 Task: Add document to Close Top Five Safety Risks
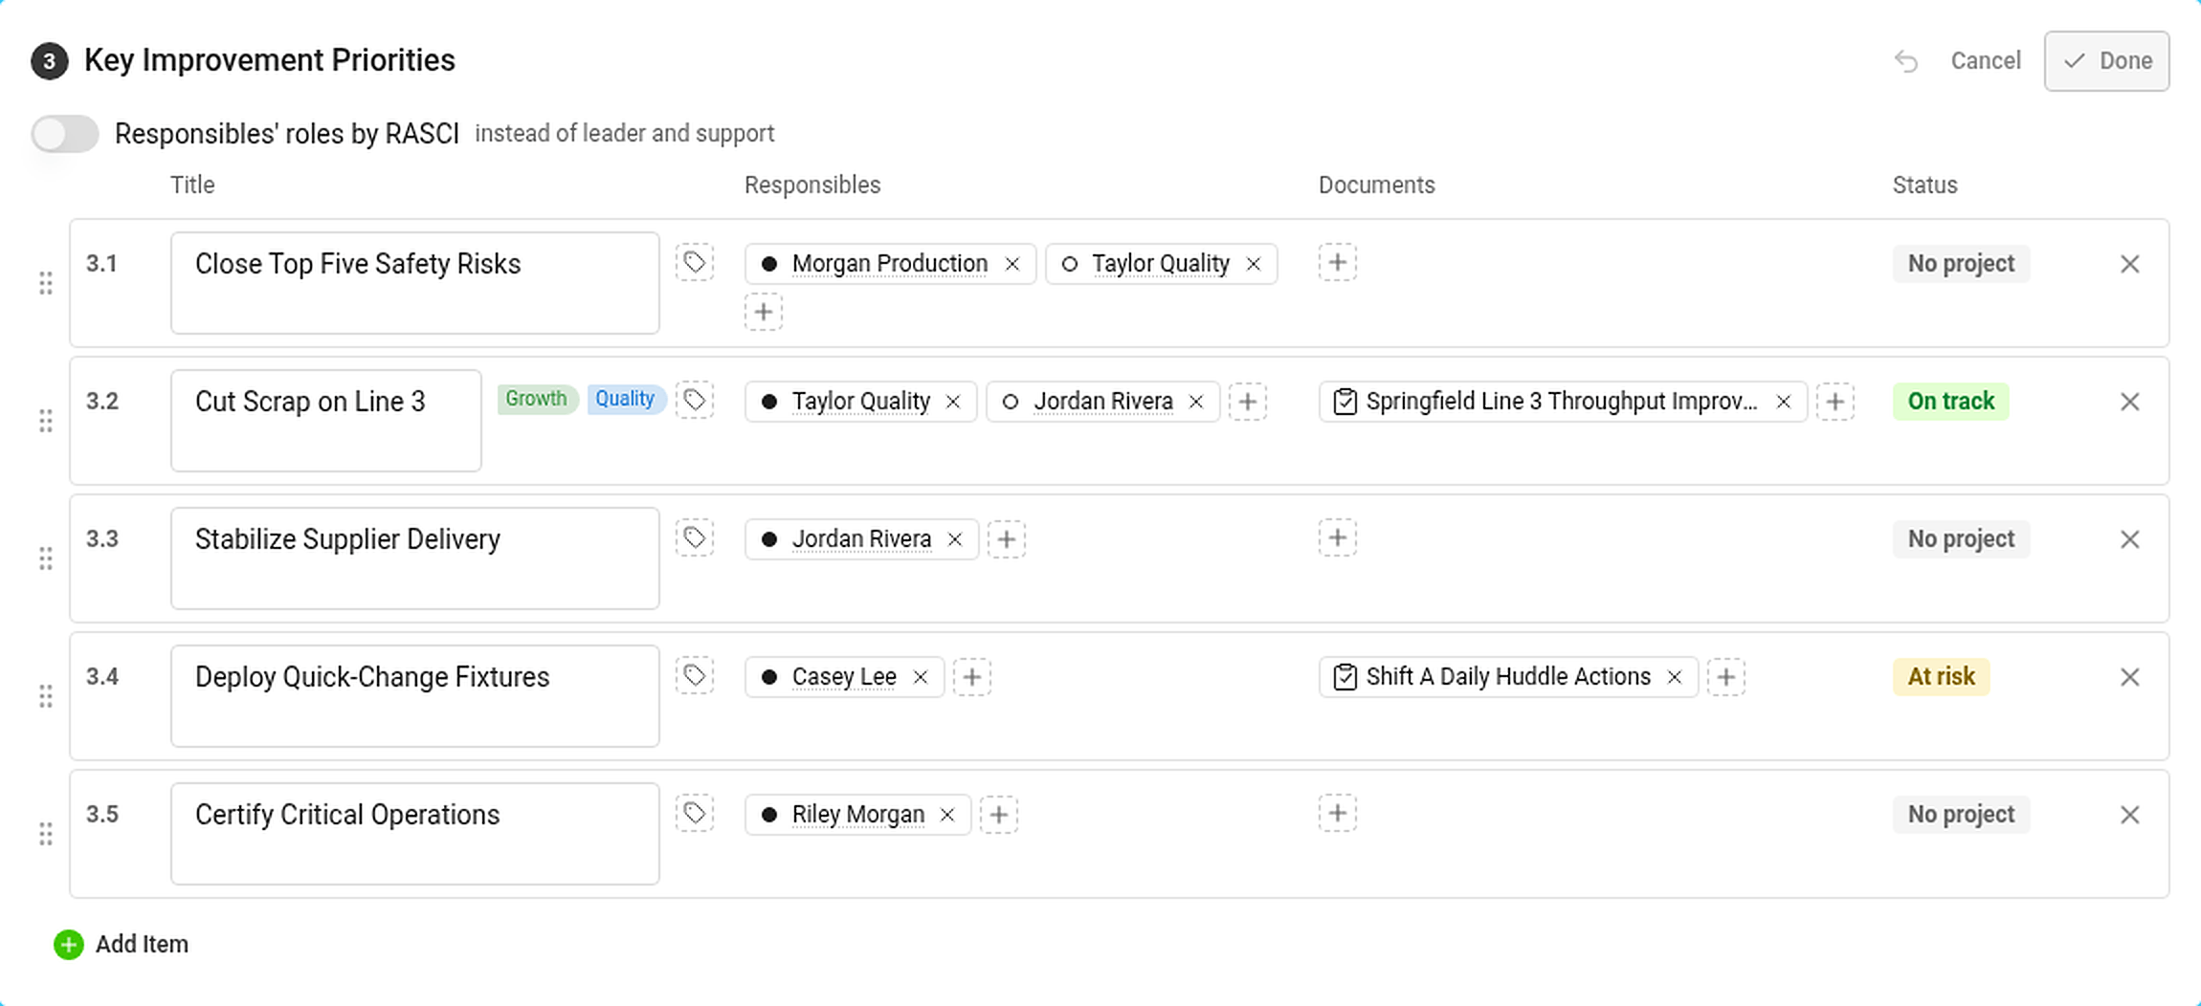click(1338, 262)
